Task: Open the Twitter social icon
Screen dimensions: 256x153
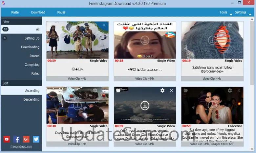Action: 36,139
